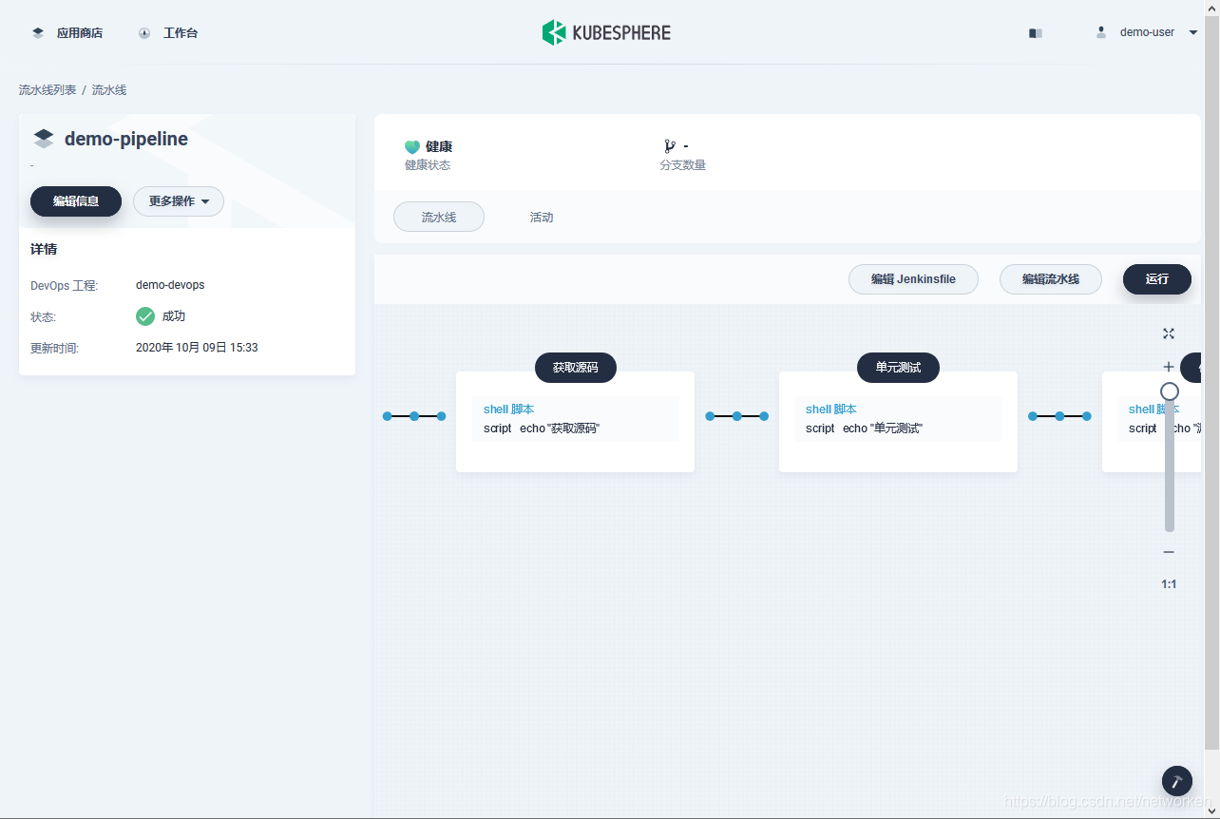The width and height of the screenshot is (1220, 819).
Task: Click the 健康状态 label
Action: pos(428,165)
